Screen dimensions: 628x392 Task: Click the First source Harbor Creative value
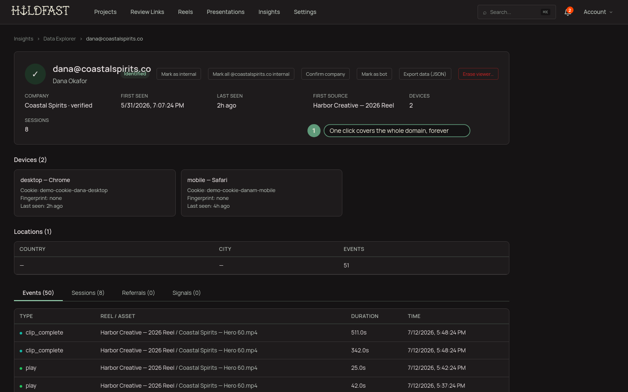tap(354, 105)
